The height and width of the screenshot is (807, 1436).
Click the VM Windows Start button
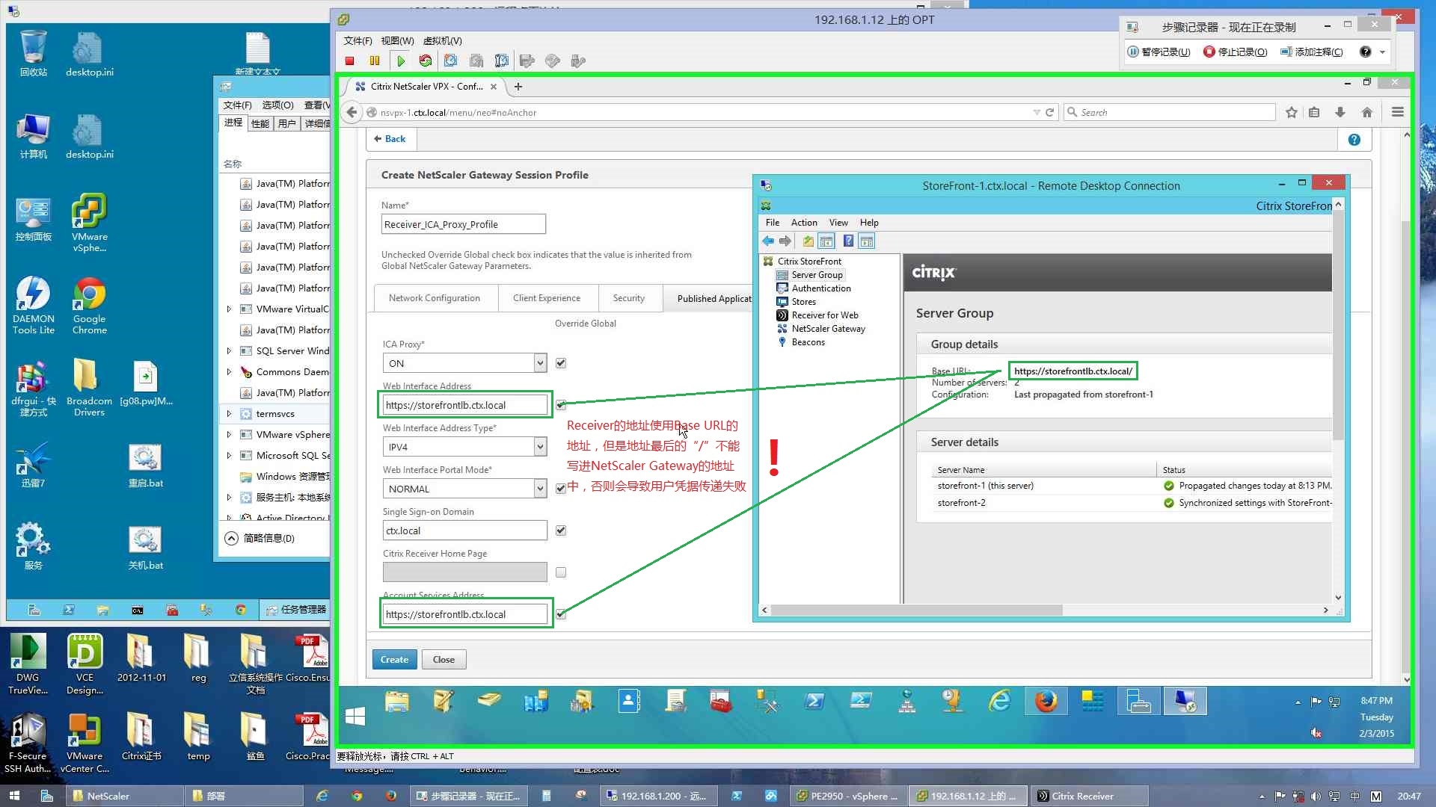(x=355, y=717)
